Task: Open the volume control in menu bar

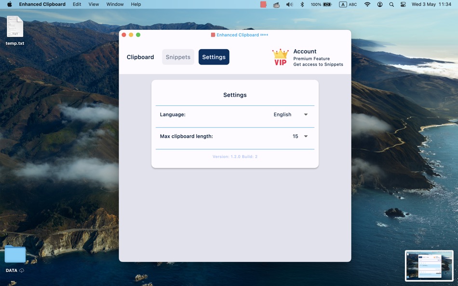Action: (x=289, y=4)
